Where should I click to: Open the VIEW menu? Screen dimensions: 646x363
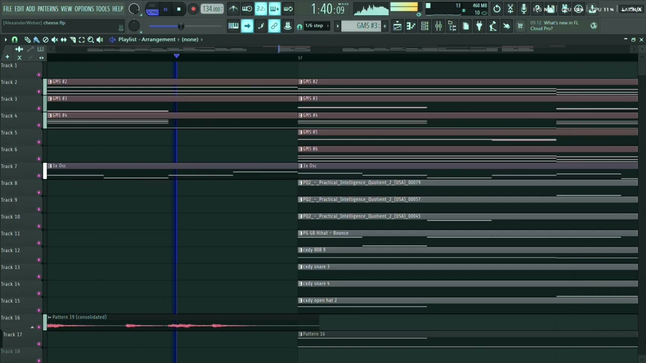67,9
